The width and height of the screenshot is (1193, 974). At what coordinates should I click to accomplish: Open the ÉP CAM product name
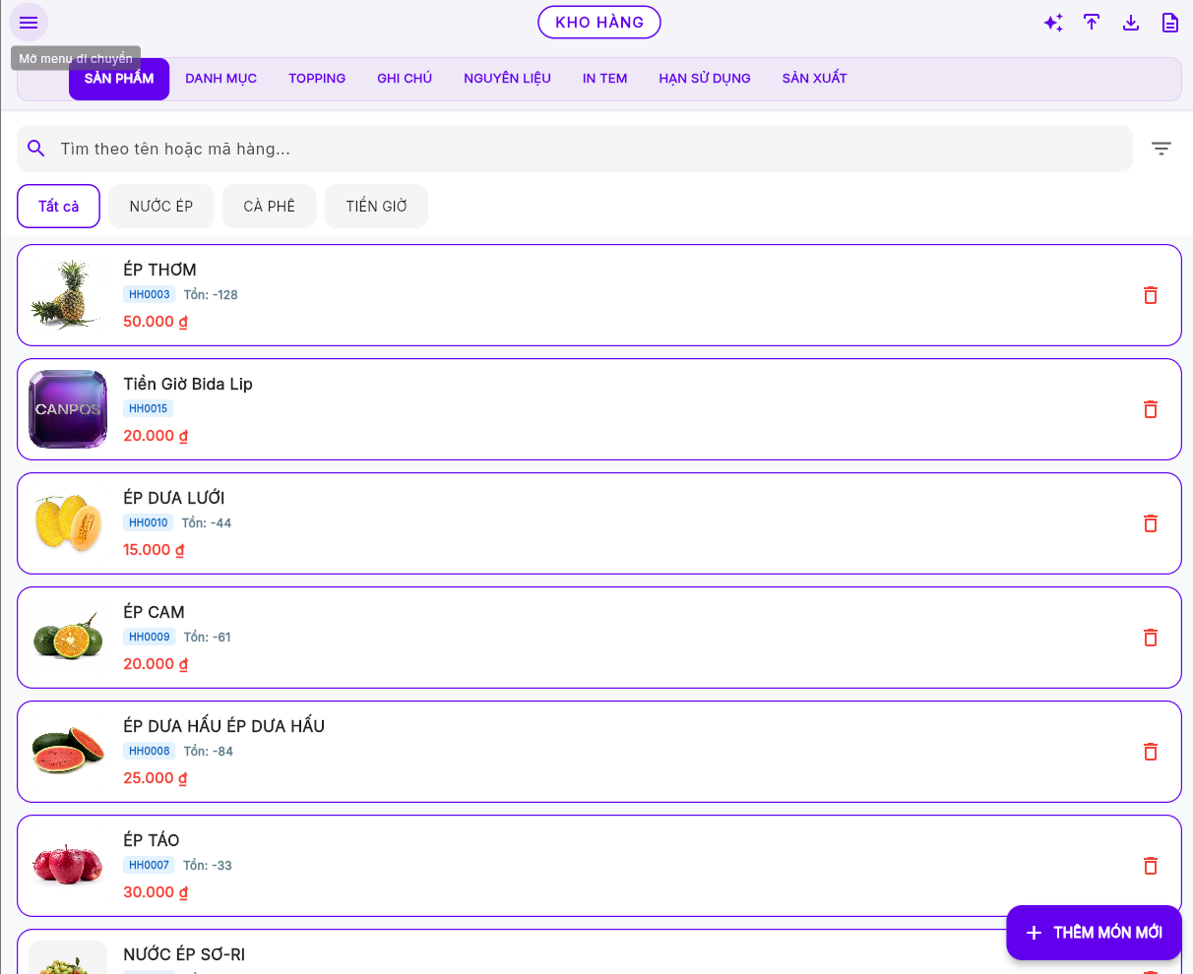coord(154,612)
